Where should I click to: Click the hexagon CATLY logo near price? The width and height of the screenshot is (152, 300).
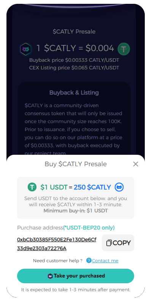pos(25,48)
